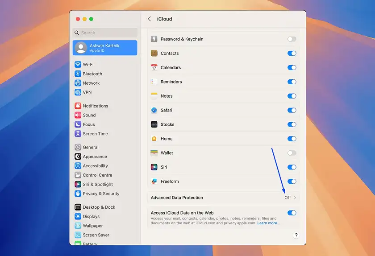The height and width of the screenshot is (256, 375).
Task: Click the Siri icon in iCloud list
Action: (x=154, y=167)
